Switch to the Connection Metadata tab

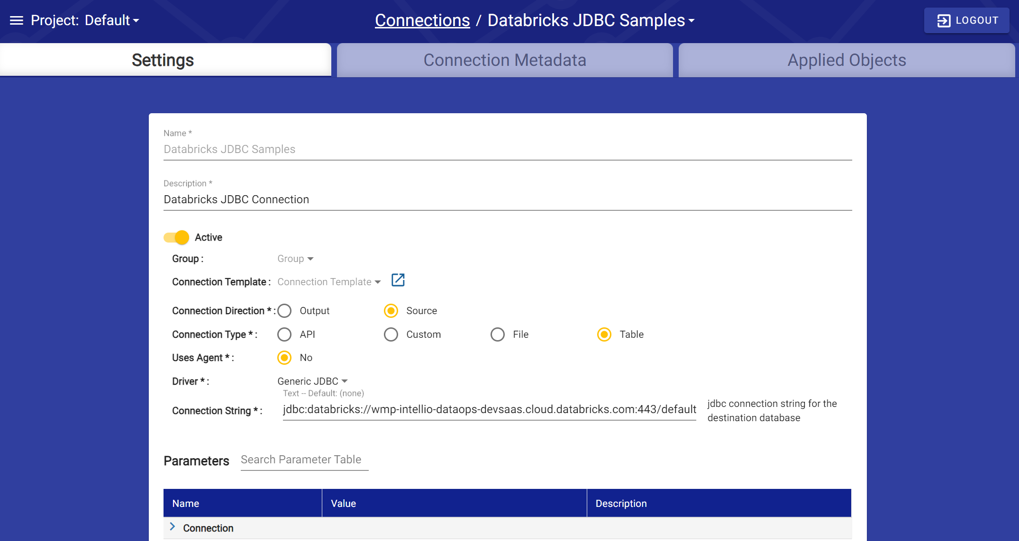pyautogui.click(x=505, y=60)
